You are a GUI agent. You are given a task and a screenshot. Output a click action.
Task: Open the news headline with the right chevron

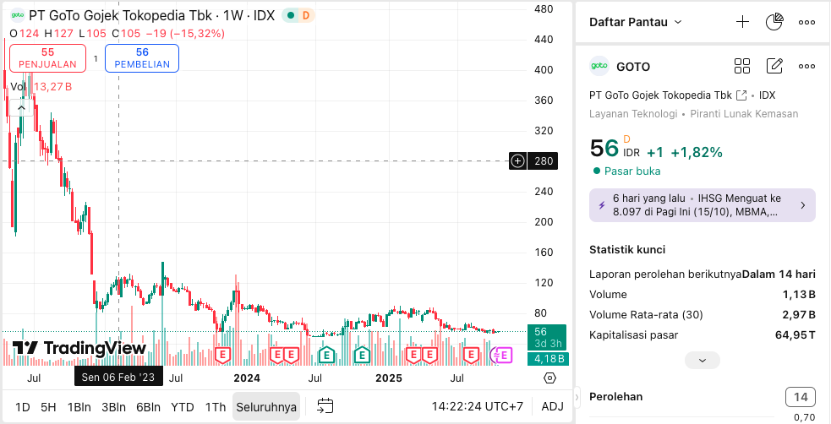coord(803,205)
